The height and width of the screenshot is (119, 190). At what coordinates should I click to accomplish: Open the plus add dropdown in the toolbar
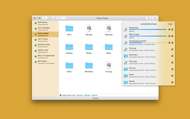[x=45, y=18]
